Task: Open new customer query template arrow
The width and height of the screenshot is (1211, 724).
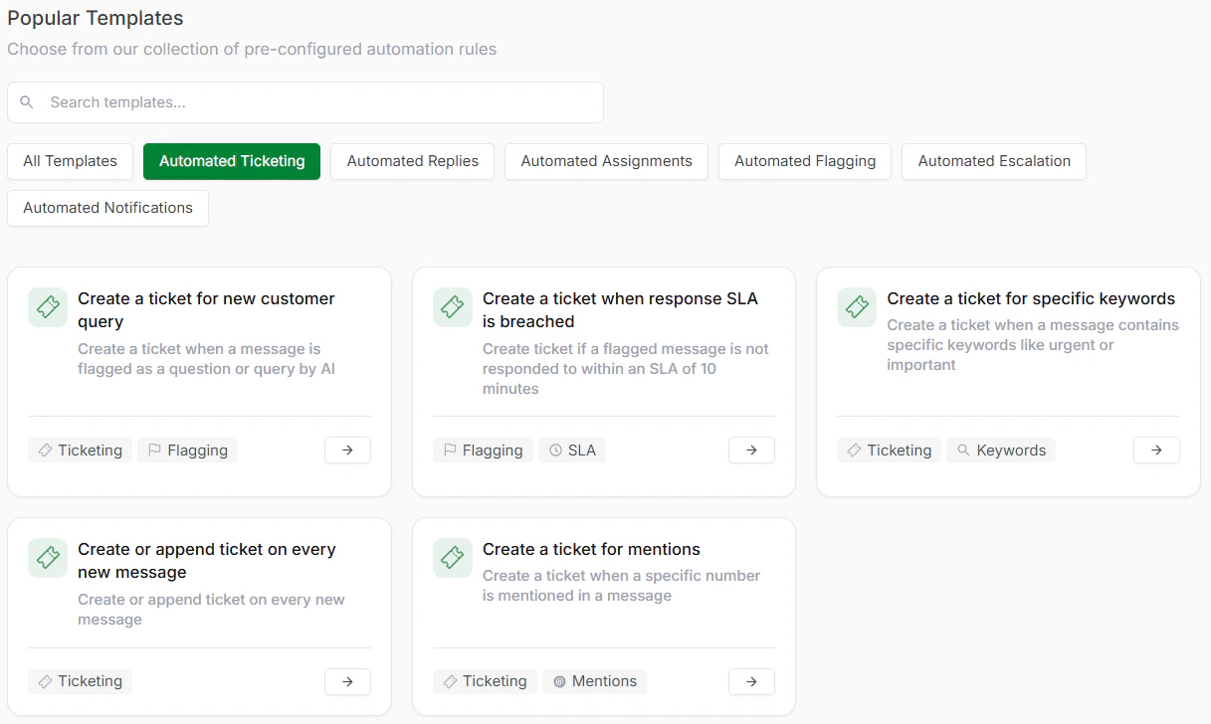Action: tap(347, 451)
